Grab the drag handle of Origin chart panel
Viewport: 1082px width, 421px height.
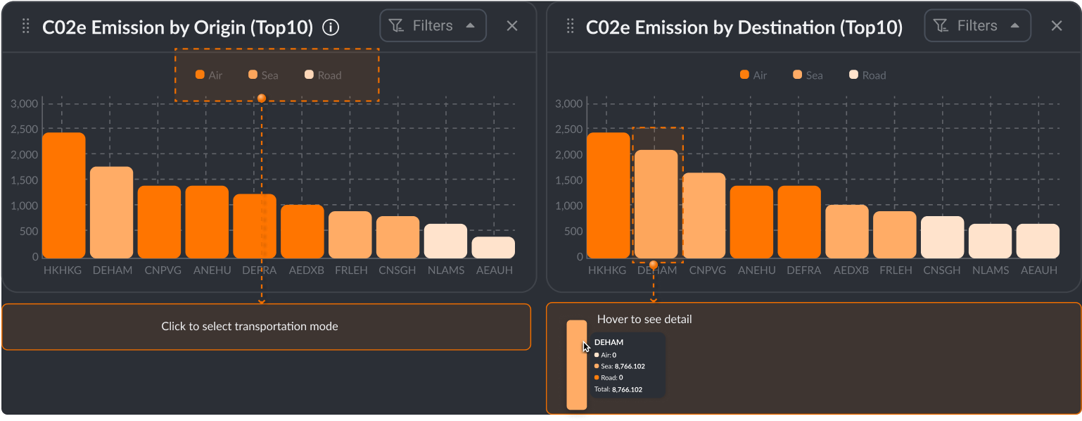[26, 27]
